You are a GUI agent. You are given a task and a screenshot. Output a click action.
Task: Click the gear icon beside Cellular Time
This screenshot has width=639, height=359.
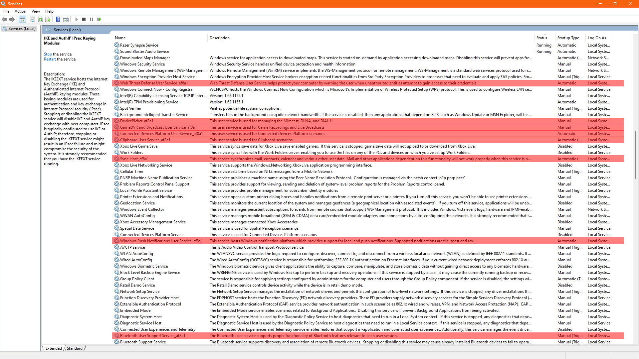point(117,171)
